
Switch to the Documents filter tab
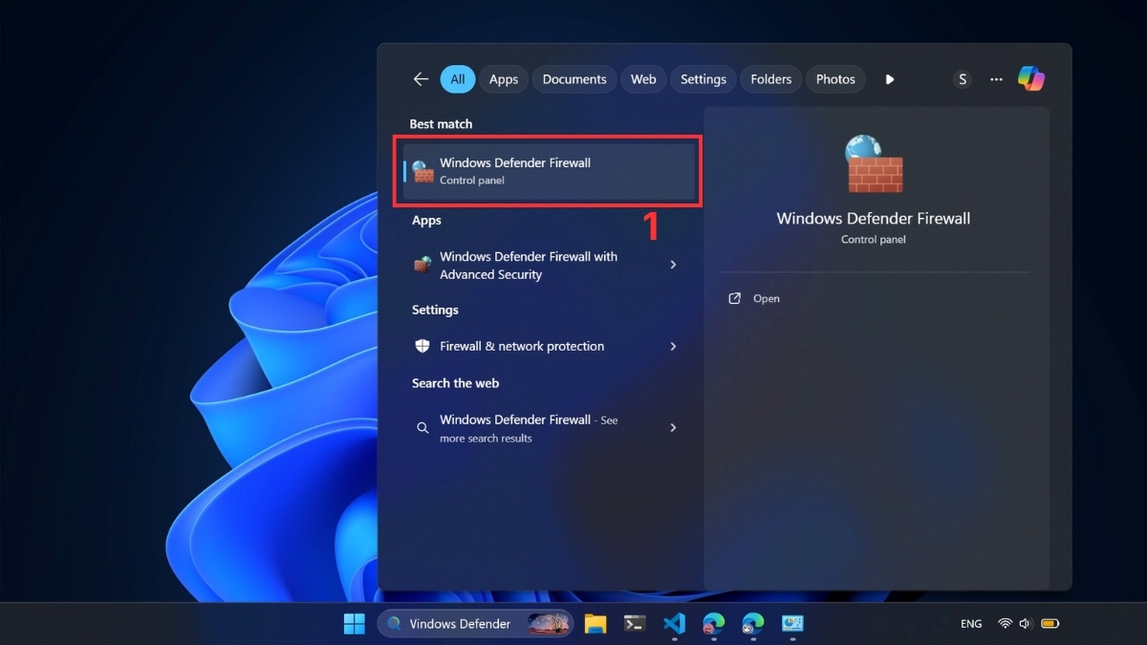pyautogui.click(x=574, y=79)
